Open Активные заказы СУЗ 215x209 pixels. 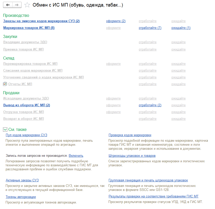pyautogui.click(x=22, y=180)
